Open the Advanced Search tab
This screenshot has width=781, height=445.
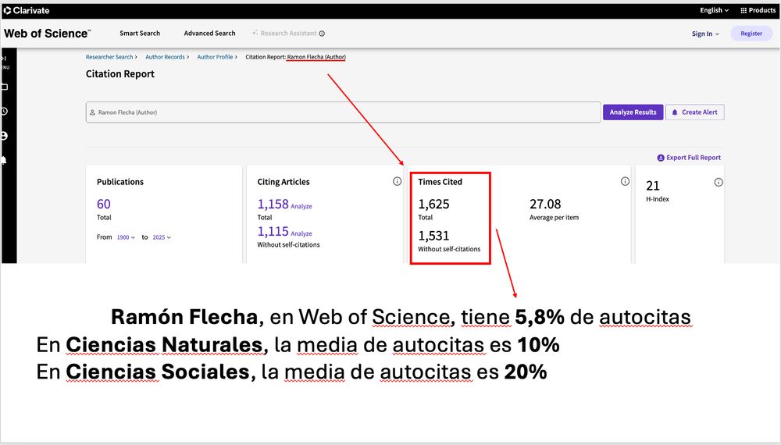[209, 34]
